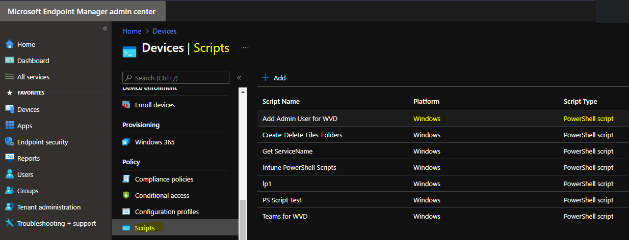Click the Devices breadcrumb link
This screenshot has width=629, height=240.
pyautogui.click(x=165, y=31)
